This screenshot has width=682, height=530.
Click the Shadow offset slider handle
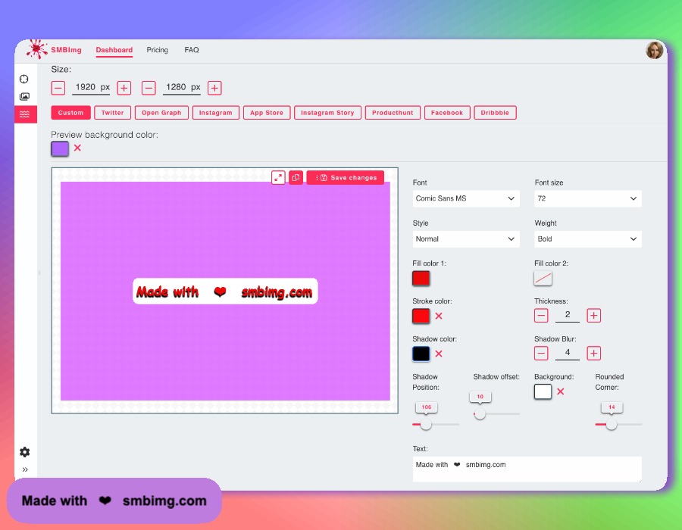pyautogui.click(x=480, y=414)
